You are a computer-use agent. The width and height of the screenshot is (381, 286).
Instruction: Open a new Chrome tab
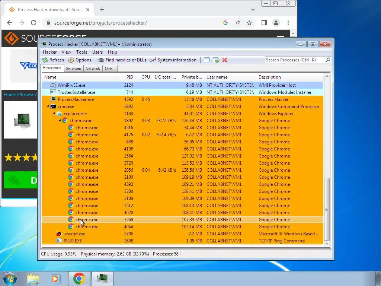point(102,10)
